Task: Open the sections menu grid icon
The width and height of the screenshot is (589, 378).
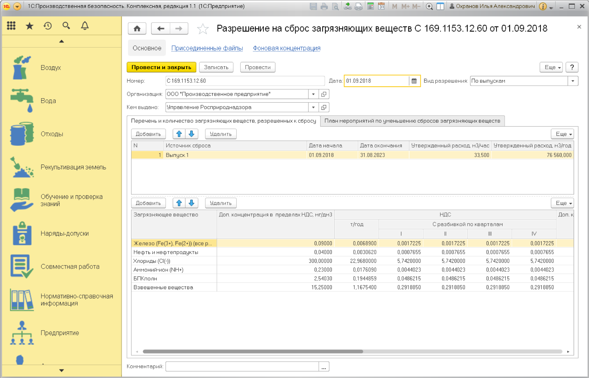Action: pos(11,26)
